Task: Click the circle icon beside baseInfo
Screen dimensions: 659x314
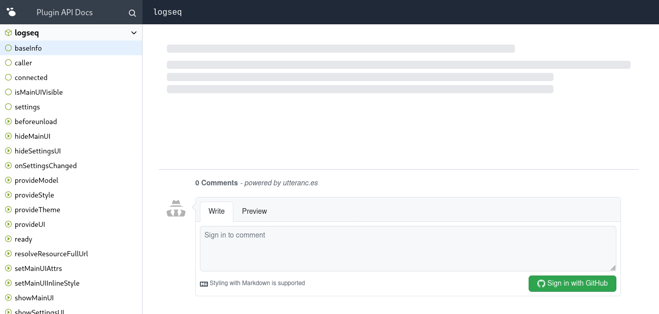Action: 8,48
